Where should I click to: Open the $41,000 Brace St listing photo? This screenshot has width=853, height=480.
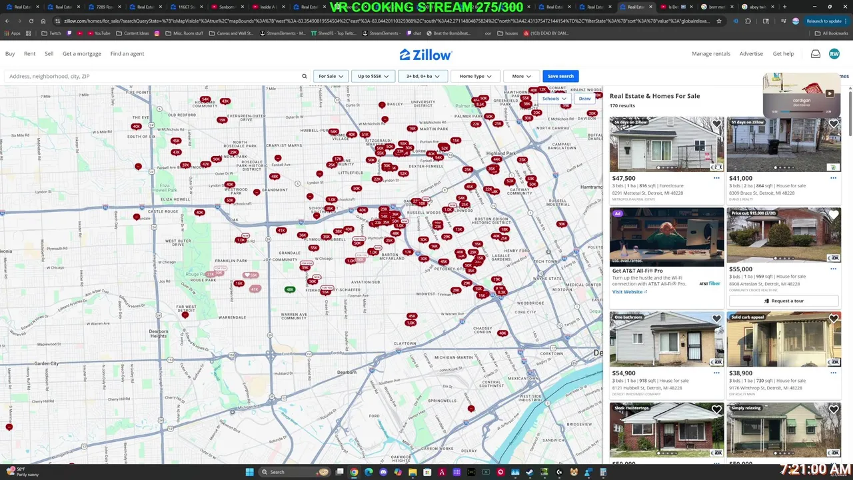784,144
